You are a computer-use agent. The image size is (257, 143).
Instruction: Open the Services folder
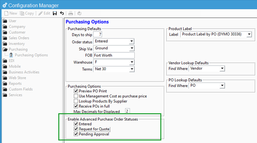[x=13, y=95]
